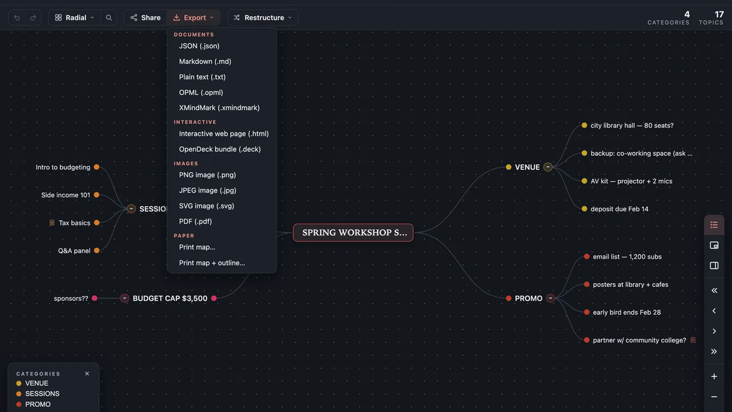
Task: Select topic 'Intro to budgeting'
Action: [x=63, y=167]
